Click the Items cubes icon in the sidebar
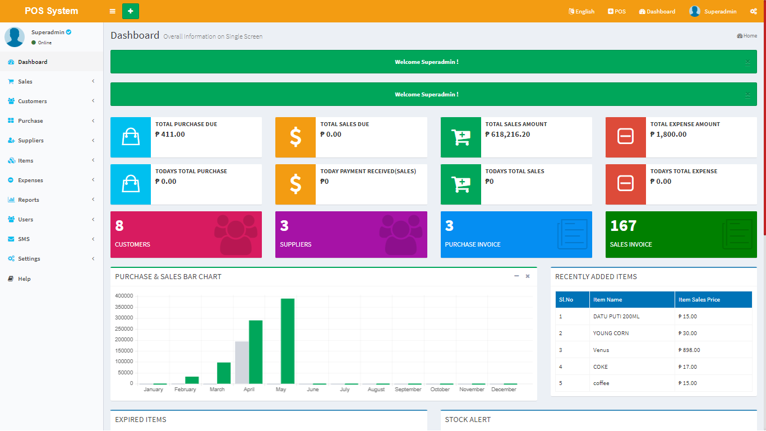The image size is (766, 431). (11, 161)
